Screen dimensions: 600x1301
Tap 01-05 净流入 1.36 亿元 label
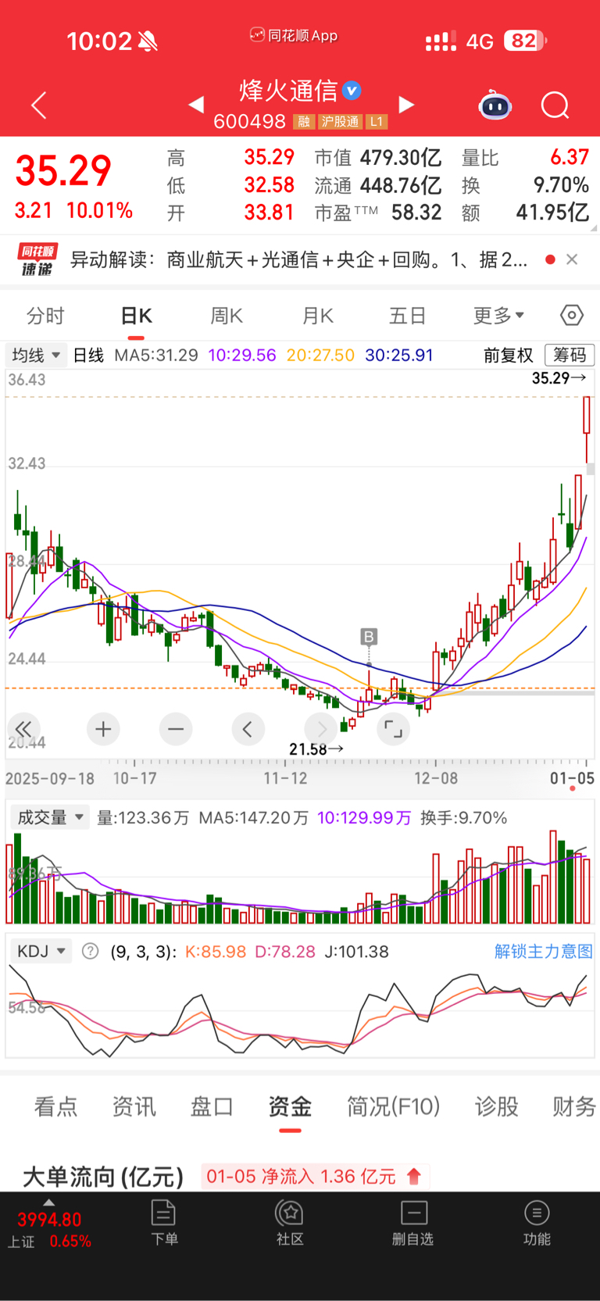pyautogui.click(x=314, y=1176)
